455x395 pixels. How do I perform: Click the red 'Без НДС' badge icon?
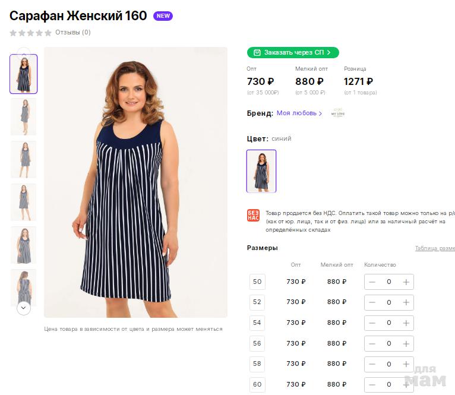tap(253, 216)
